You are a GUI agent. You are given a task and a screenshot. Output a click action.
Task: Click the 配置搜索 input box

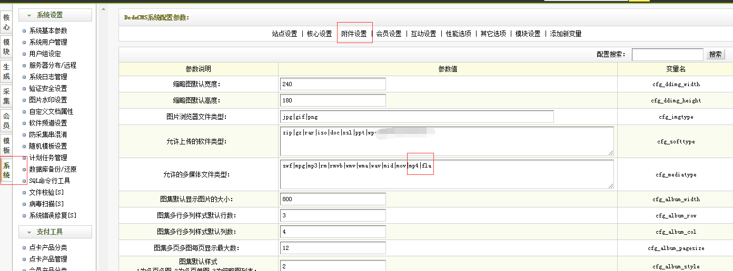pyautogui.click(x=667, y=55)
